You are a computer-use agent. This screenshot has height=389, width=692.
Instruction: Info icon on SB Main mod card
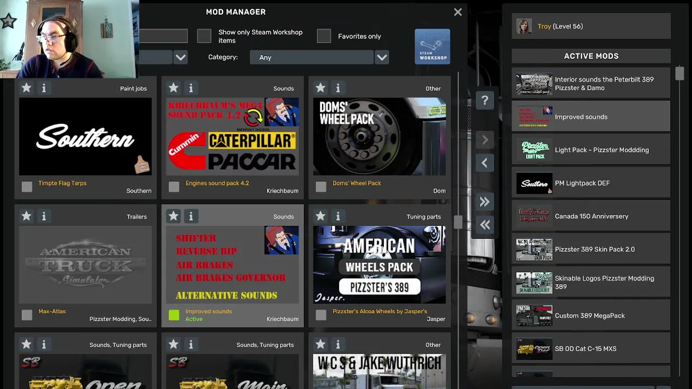click(x=191, y=344)
